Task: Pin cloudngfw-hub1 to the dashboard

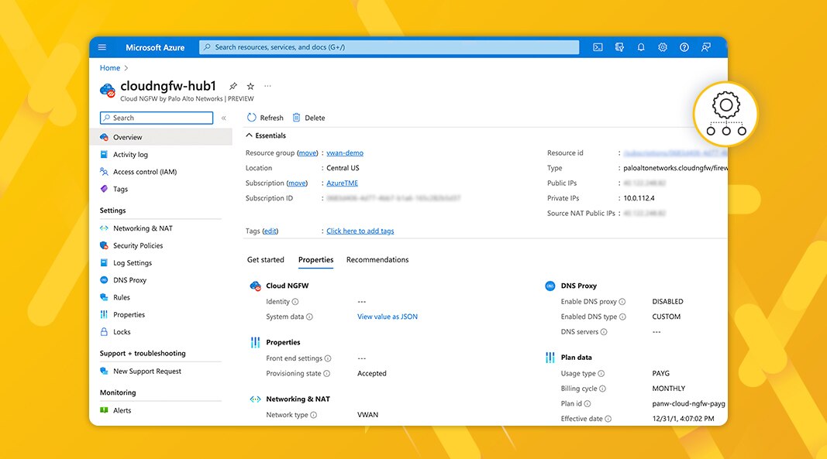Action: (x=233, y=86)
